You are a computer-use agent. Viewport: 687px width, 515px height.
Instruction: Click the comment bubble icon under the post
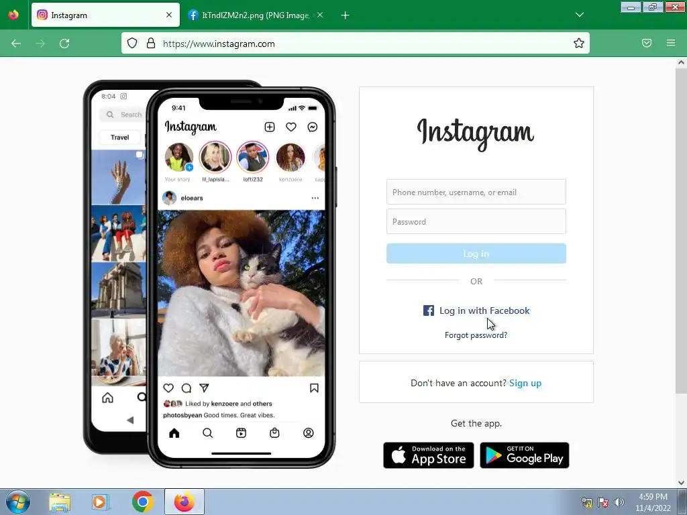187,388
